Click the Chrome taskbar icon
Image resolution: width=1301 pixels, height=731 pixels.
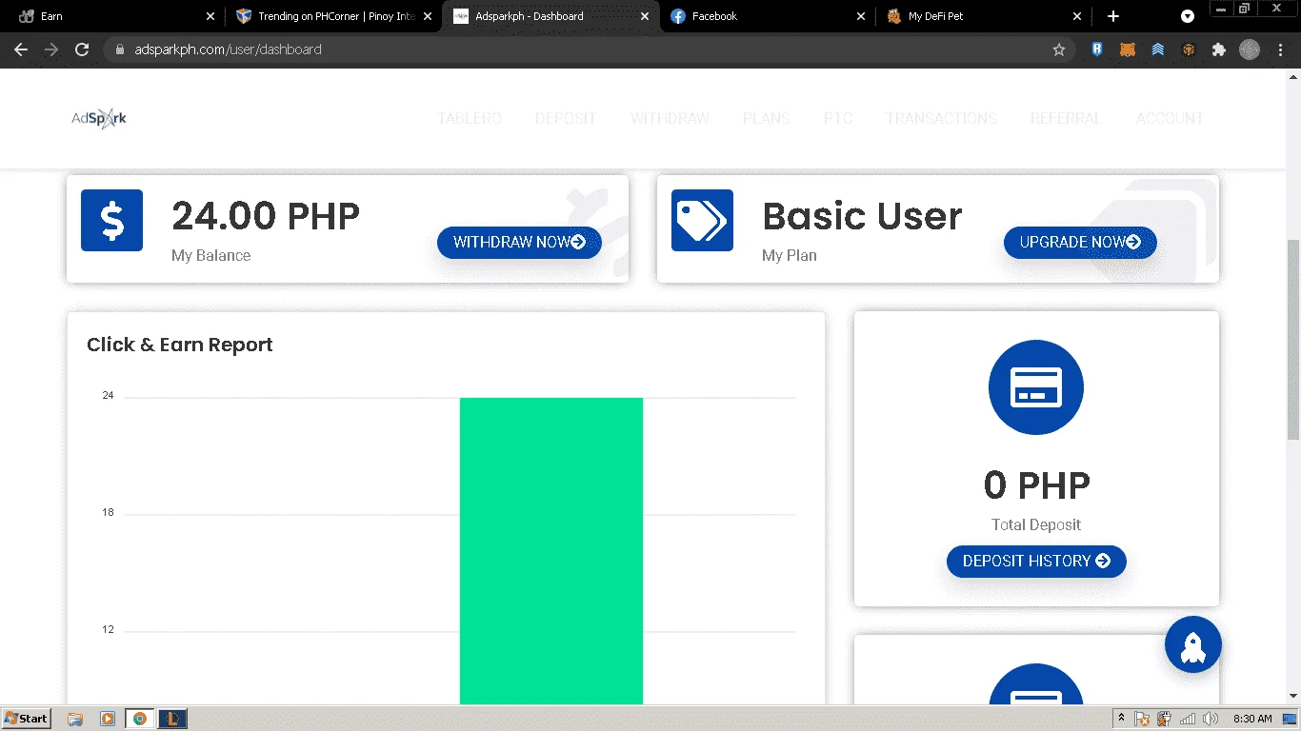click(140, 719)
